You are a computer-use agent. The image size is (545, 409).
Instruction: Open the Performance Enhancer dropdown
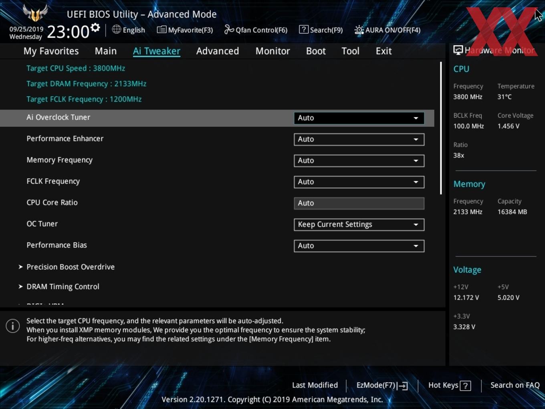[359, 139]
